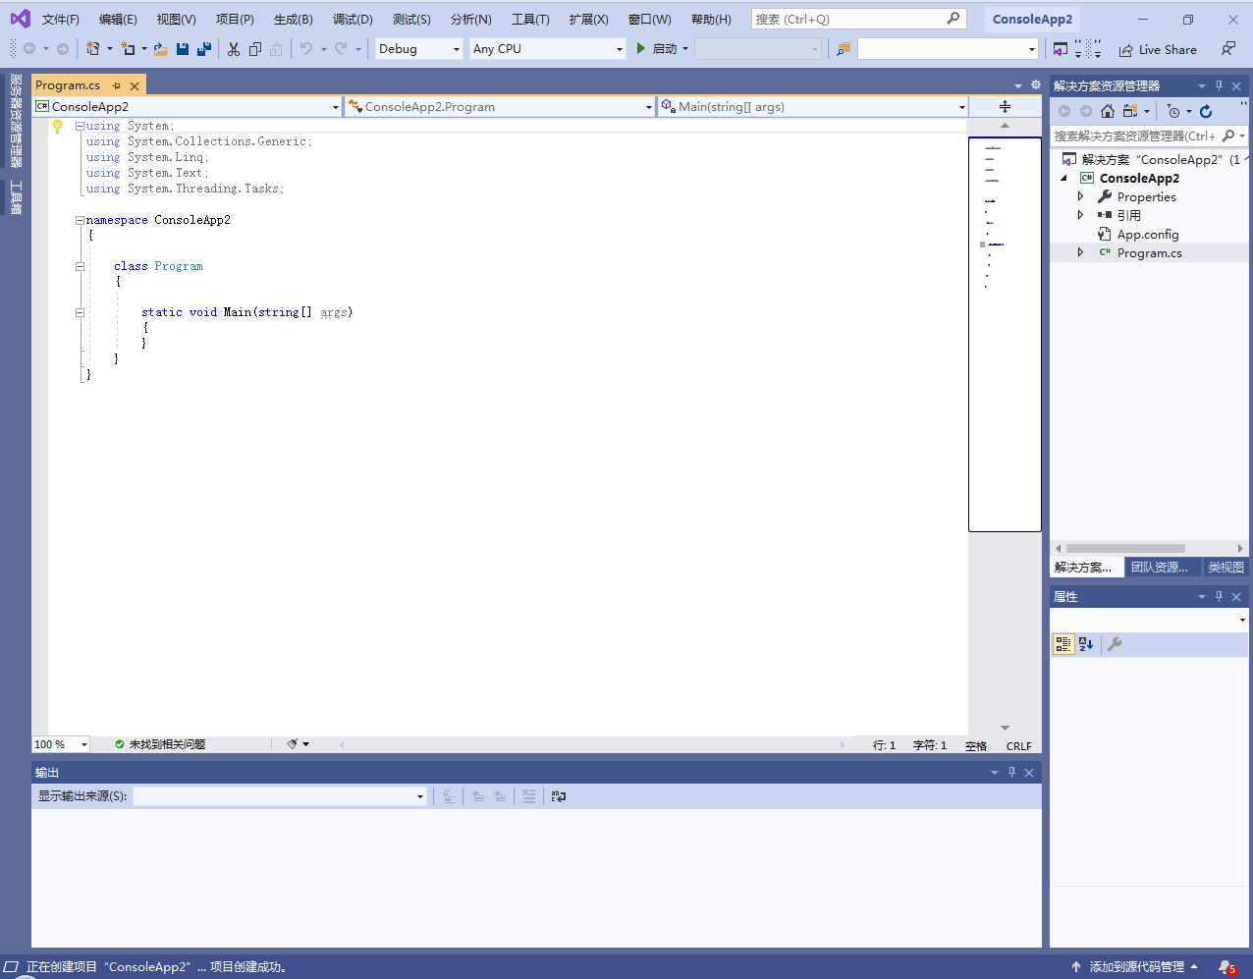Click the Home icon in Solution Explorer toolbar
The image size is (1253, 979).
(x=1108, y=111)
